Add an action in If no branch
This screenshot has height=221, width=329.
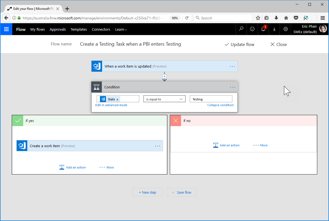pos(226,145)
